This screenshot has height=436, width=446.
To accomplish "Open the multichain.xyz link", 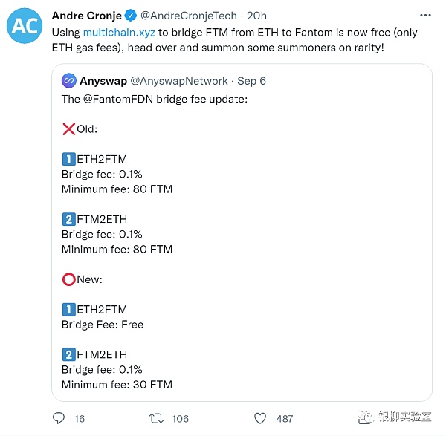I will click(119, 33).
